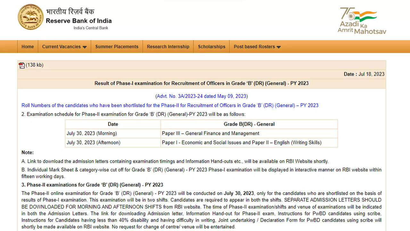Click the (138 kb) file size link

tap(35, 65)
